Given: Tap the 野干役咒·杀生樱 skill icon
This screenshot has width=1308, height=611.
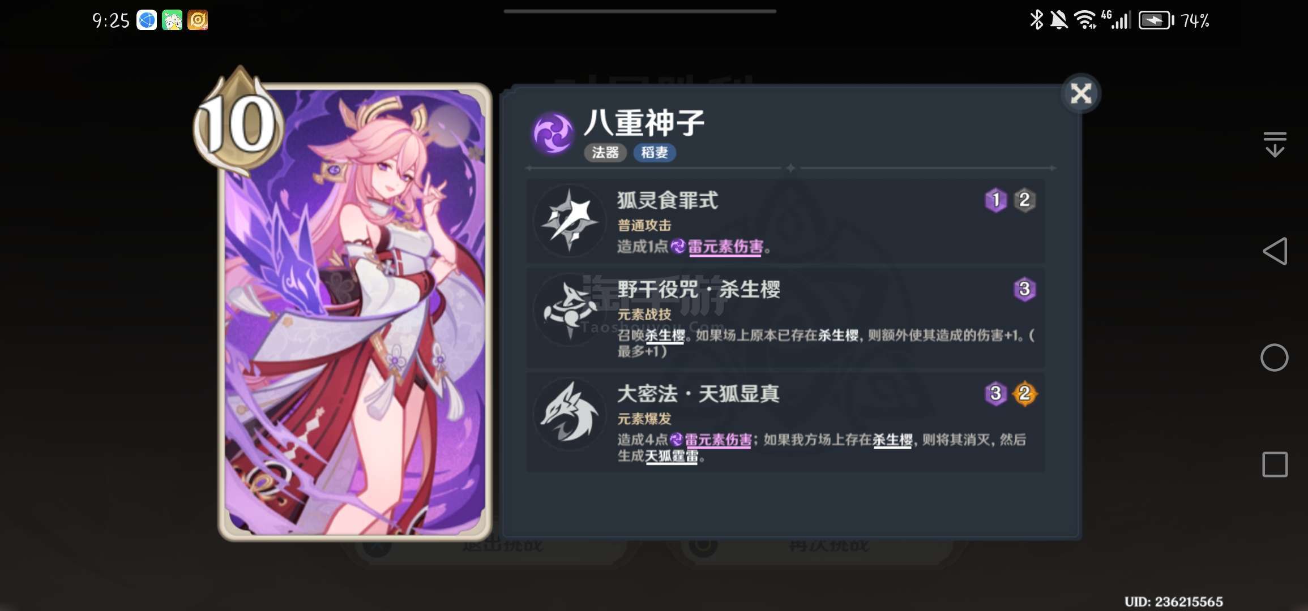Looking at the screenshot, I should click(570, 311).
